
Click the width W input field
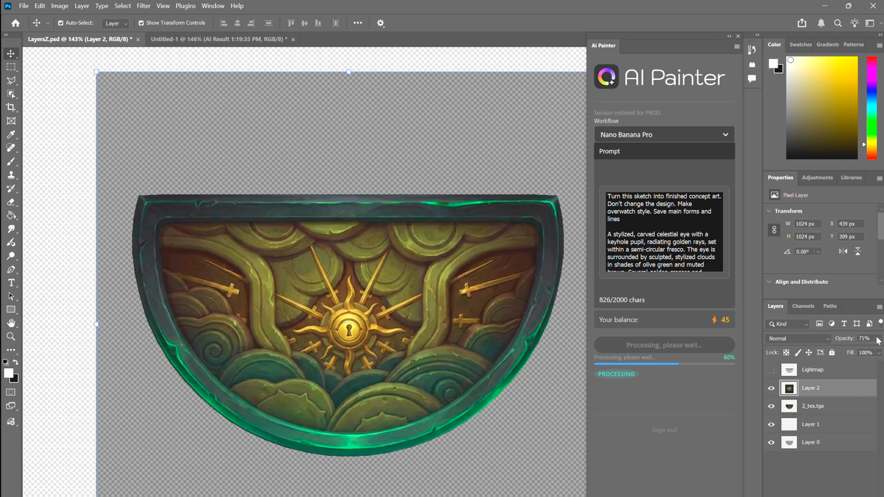pos(807,224)
